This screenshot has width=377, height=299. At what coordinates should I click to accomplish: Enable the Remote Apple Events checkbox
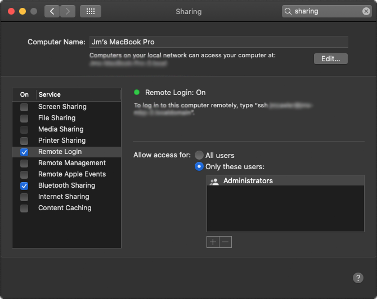tap(24, 175)
